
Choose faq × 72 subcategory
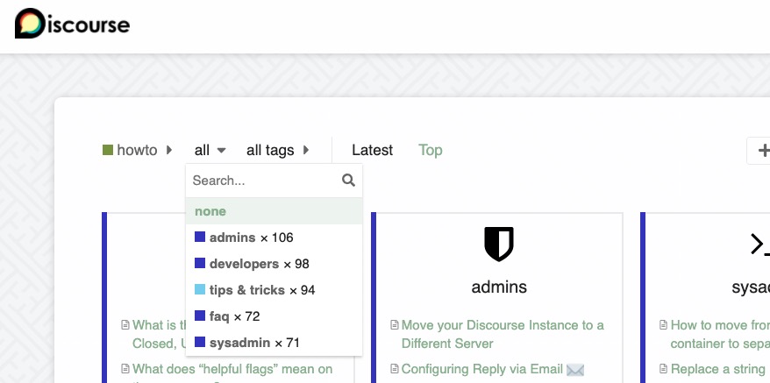tap(274, 316)
